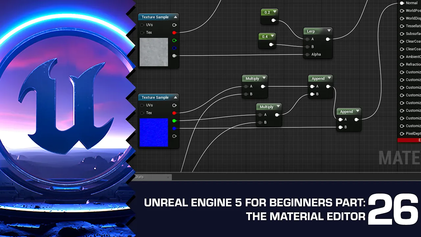
Task: Click the AmbientO pin on the material output
Action: pos(402,57)
